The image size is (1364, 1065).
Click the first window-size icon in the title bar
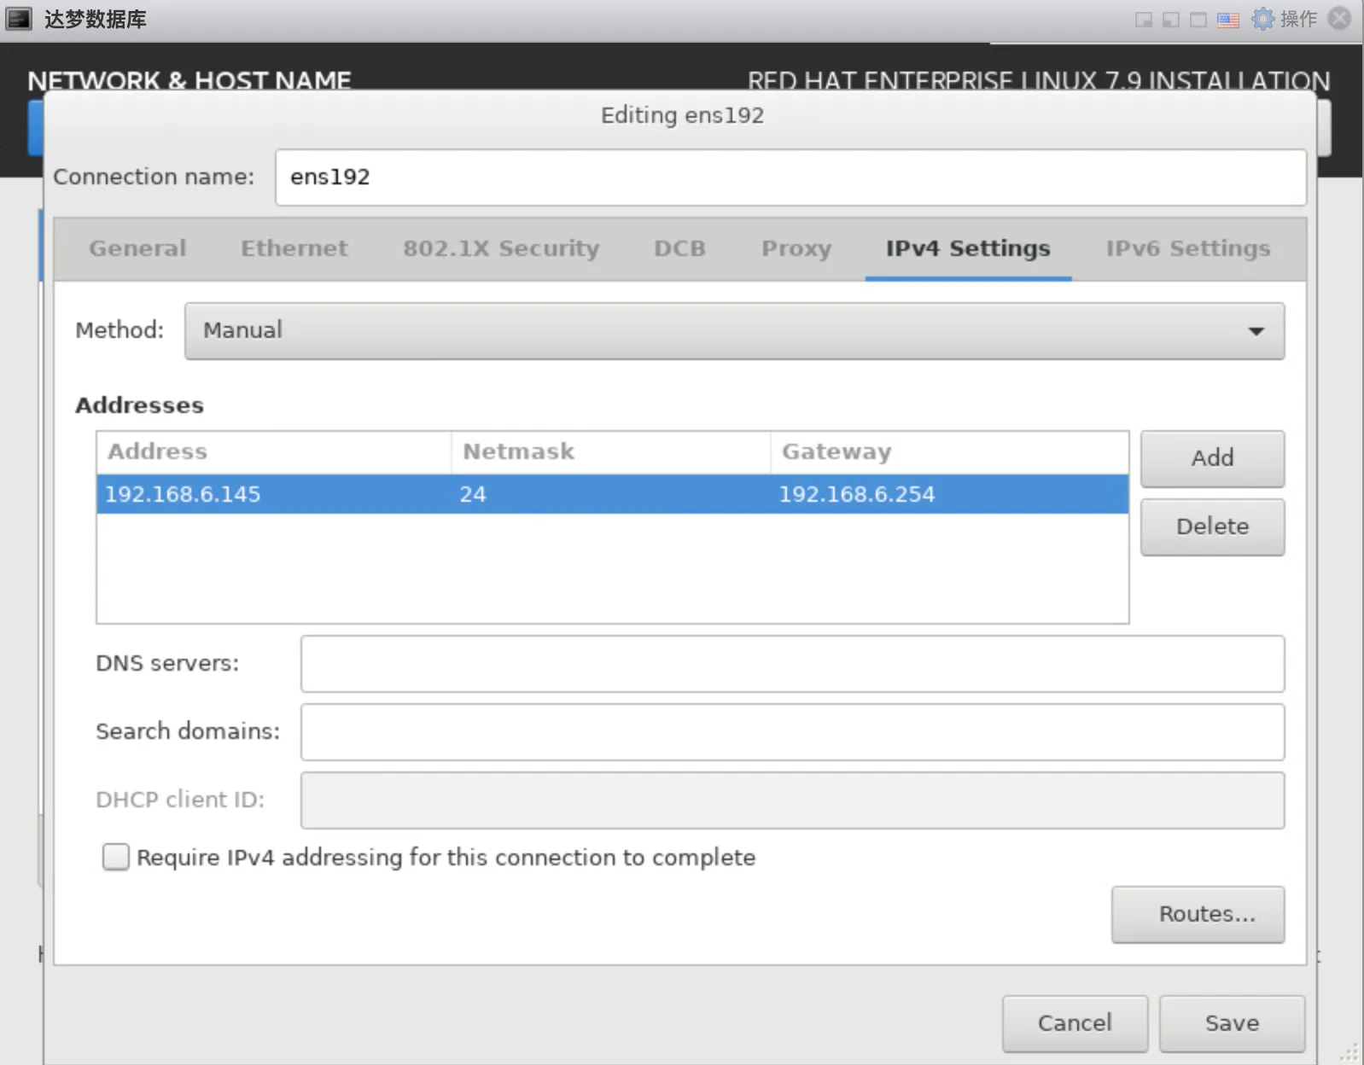(1144, 20)
